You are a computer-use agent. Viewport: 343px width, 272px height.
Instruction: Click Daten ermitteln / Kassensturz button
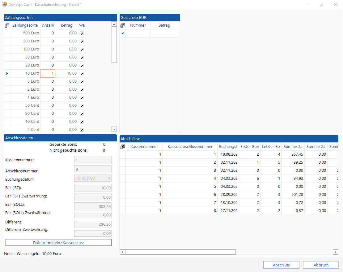coord(58,243)
